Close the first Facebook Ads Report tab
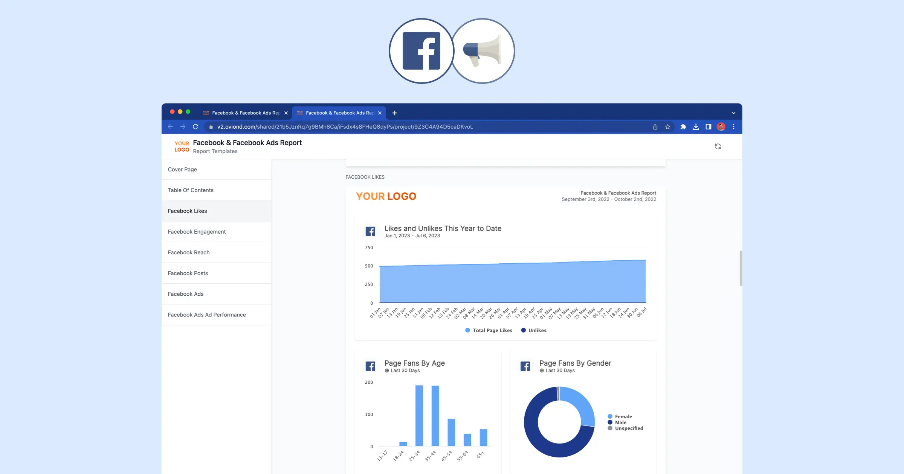The image size is (904, 474). tap(286, 113)
